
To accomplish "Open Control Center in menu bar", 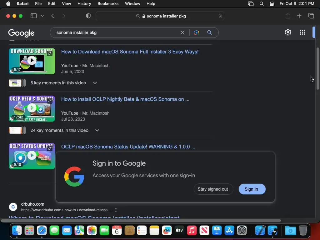I will (x=272, y=4).
